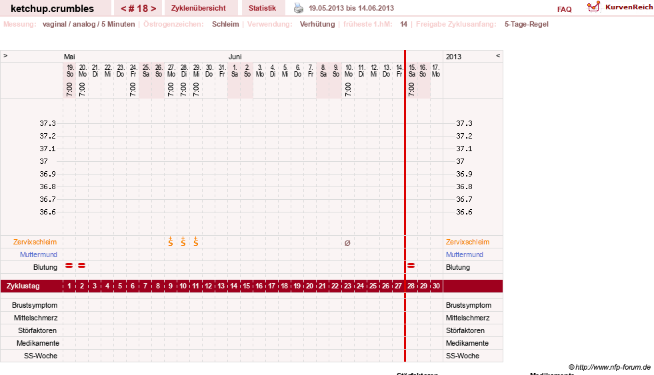Click the 5-Tage-Regel setting value

(x=527, y=24)
